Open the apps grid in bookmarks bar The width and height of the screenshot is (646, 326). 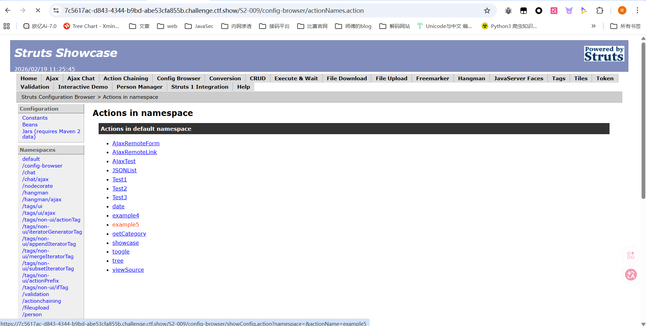6,26
